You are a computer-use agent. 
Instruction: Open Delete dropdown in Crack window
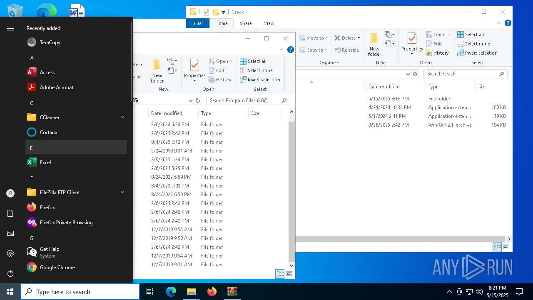(359, 38)
